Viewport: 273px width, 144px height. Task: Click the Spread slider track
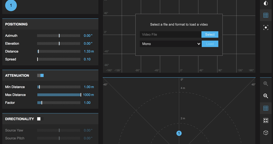point(59,59)
